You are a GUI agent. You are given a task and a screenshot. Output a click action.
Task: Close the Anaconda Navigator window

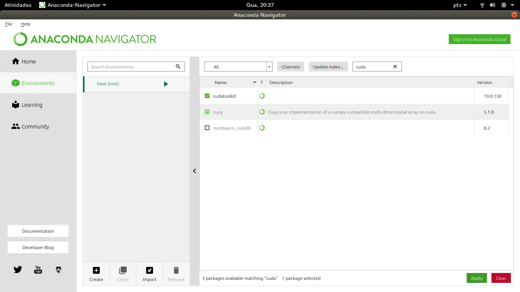(515, 15)
